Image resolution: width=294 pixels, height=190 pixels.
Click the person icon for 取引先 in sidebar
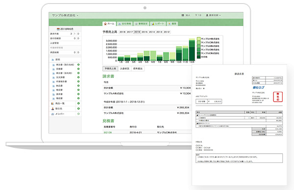coord(52,109)
